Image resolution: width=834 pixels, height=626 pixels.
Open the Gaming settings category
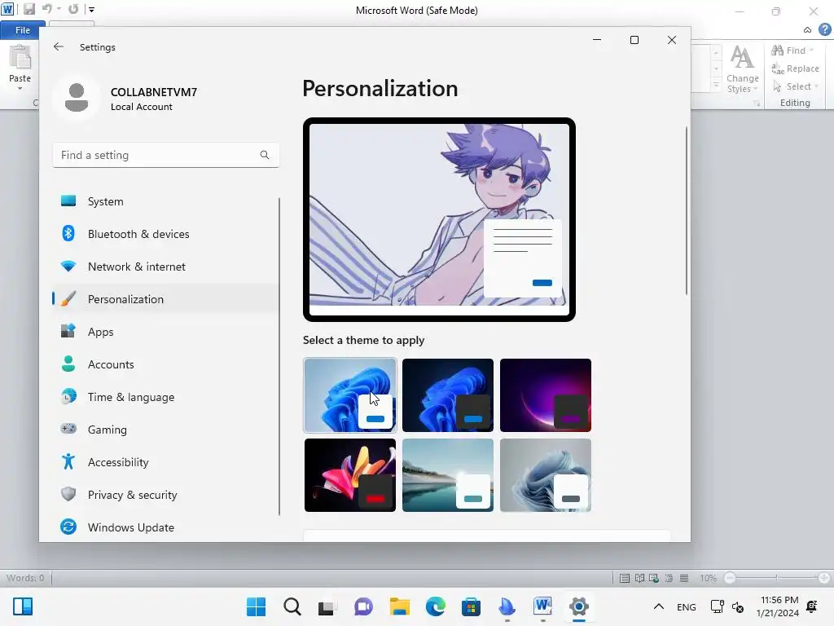(x=165, y=430)
